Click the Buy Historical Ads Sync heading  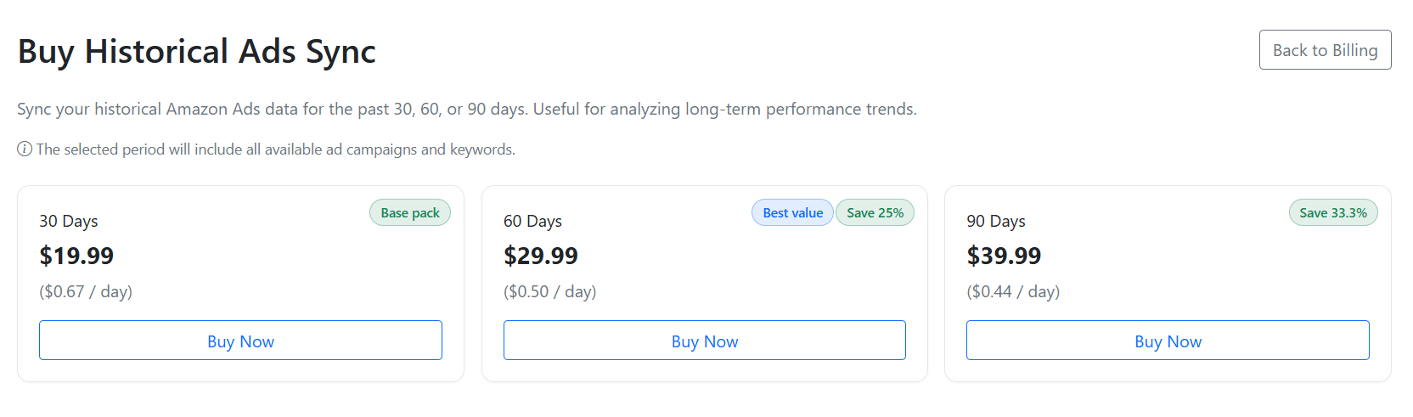[197, 52]
